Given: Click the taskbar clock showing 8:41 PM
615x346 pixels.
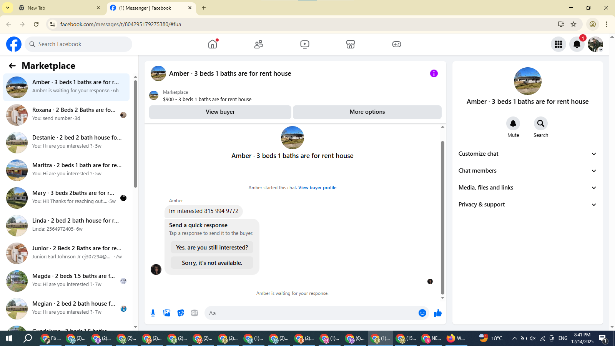Looking at the screenshot, I should [x=582, y=338].
